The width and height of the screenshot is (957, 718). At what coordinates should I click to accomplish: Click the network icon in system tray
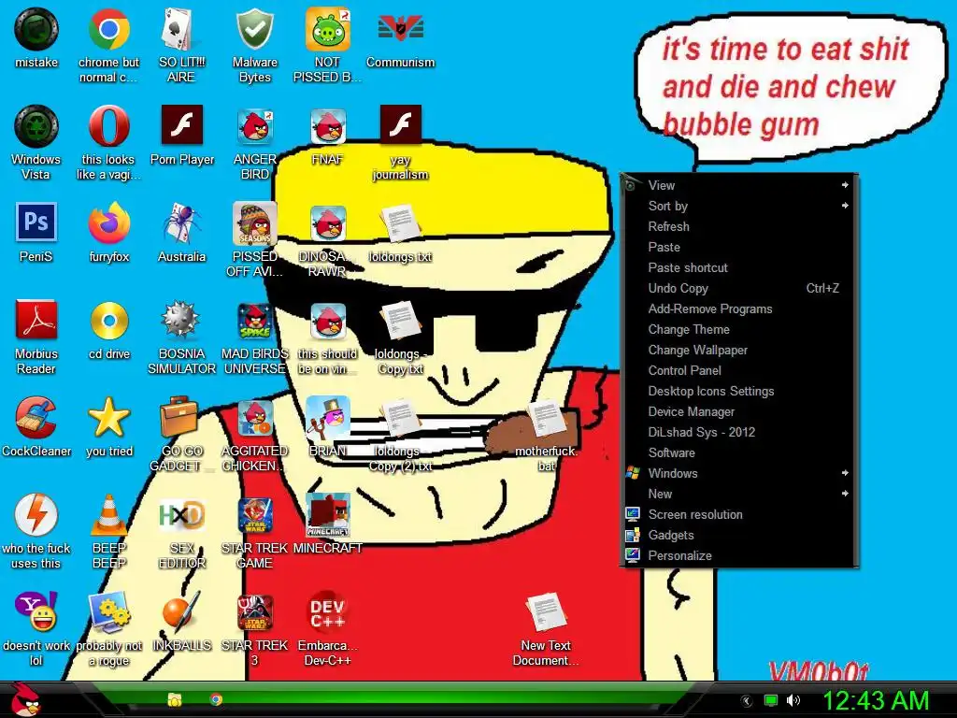point(771,701)
